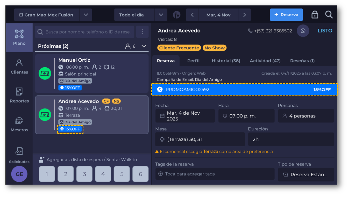Click the Campaña de Email: Día del Amigo text
This screenshot has height=197, width=348.
coord(189,80)
